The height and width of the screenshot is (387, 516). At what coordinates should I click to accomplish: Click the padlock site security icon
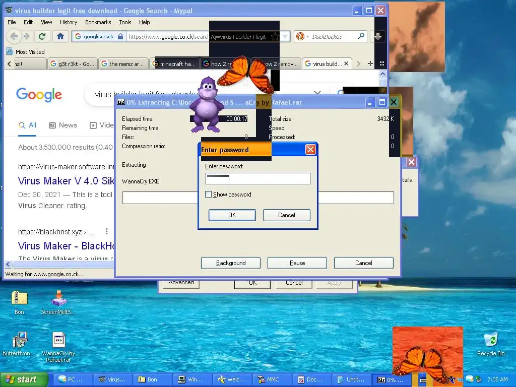pos(120,36)
